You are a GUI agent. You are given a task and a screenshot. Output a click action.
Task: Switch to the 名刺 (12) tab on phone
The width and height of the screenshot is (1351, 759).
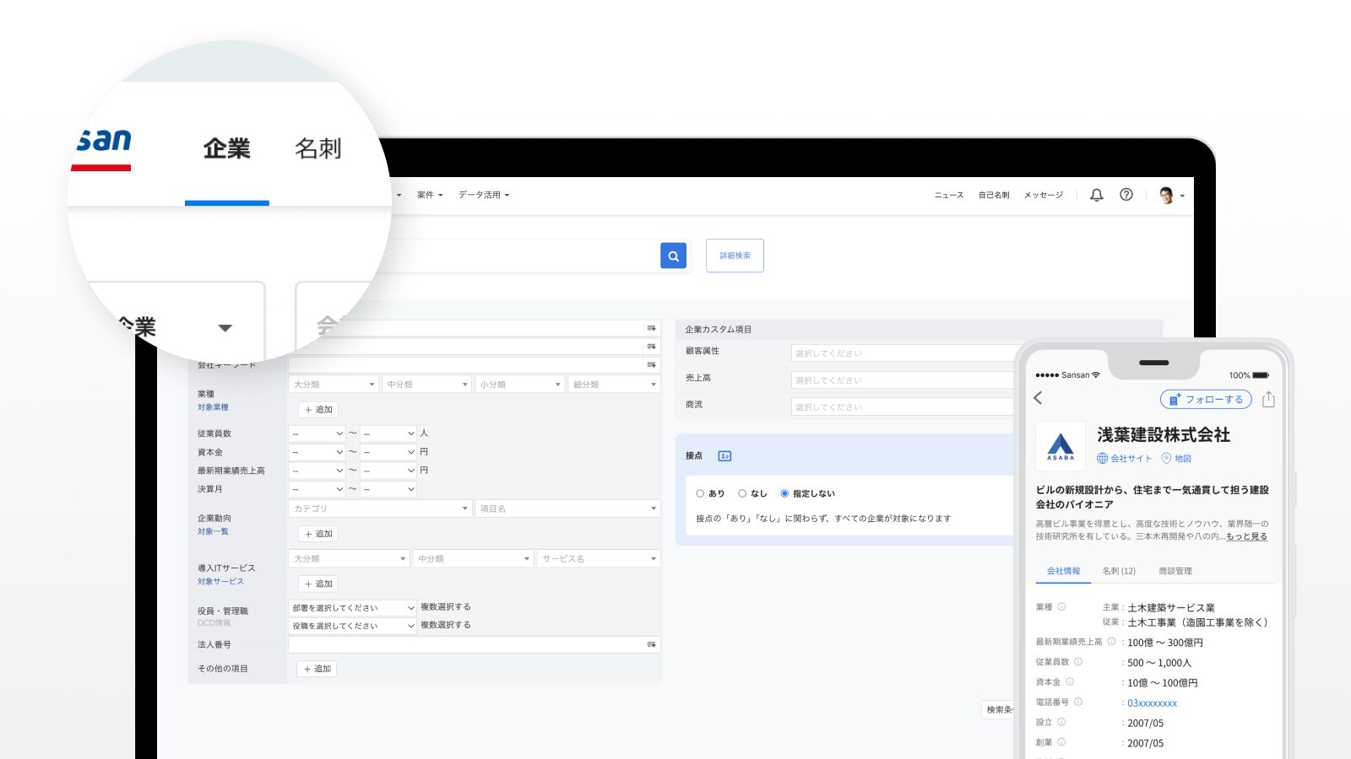pos(1119,572)
